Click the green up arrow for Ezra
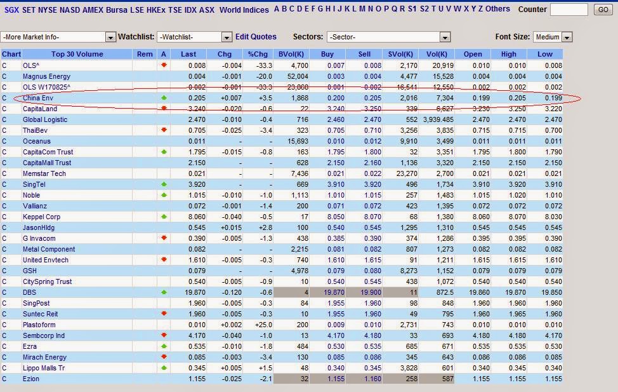The height and width of the screenshot is (392, 618). [164, 346]
